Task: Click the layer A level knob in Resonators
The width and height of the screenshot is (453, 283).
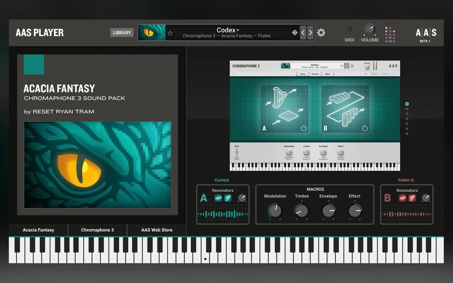Action: [242, 198]
